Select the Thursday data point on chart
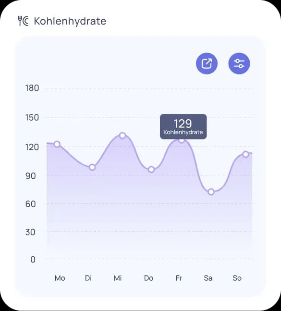Image resolution: width=281 pixels, height=311 pixels. click(151, 170)
